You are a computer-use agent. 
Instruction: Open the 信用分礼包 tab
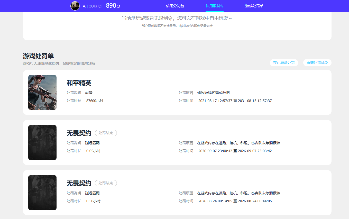click(175, 6)
